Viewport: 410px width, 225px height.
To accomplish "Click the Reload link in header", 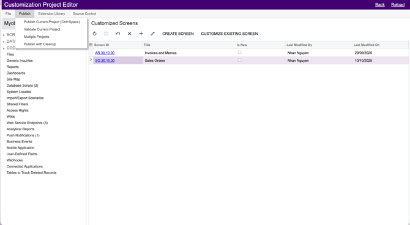I will (398, 5).
